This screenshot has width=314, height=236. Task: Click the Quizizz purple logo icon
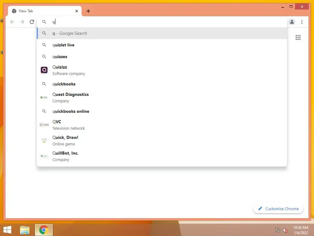click(x=44, y=70)
